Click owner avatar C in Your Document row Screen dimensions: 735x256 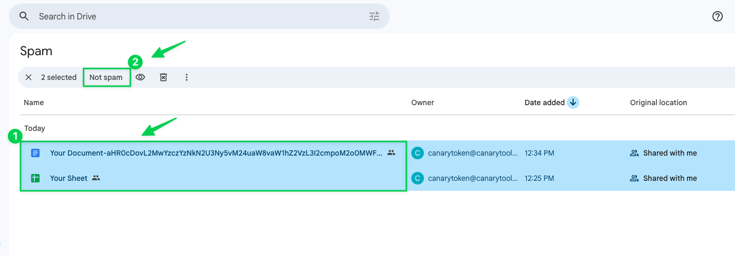(x=418, y=153)
